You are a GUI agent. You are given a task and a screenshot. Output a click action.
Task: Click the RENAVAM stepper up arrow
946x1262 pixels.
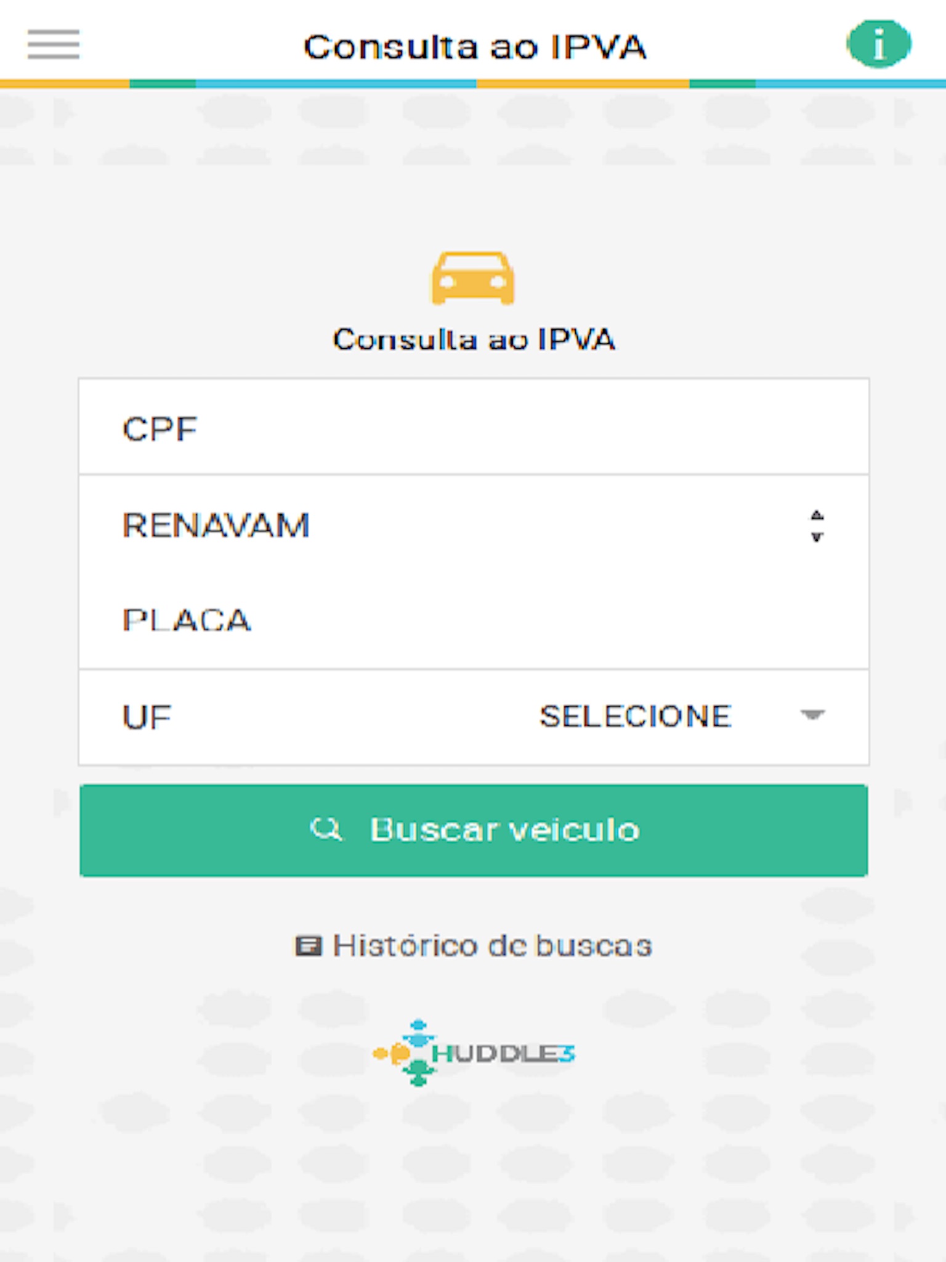(x=817, y=515)
